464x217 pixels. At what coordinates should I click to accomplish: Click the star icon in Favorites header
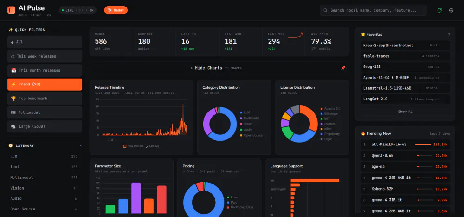coord(363,34)
